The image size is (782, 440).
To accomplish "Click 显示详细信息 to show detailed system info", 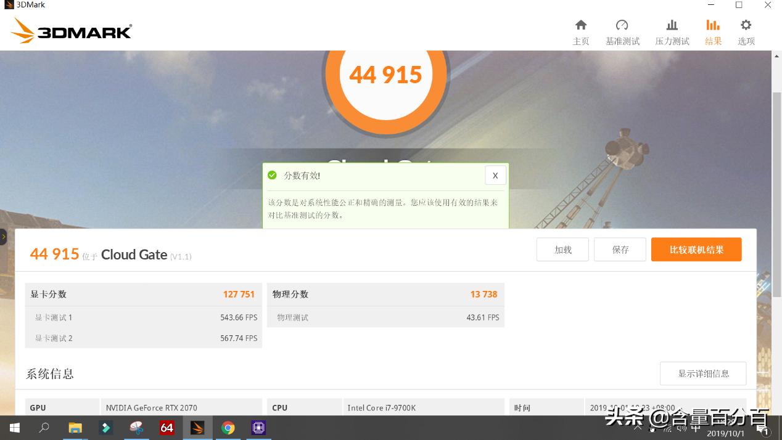I will pos(702,373).
